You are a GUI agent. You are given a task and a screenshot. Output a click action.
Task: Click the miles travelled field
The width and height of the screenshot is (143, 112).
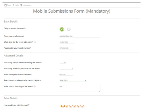coord(66,69)
